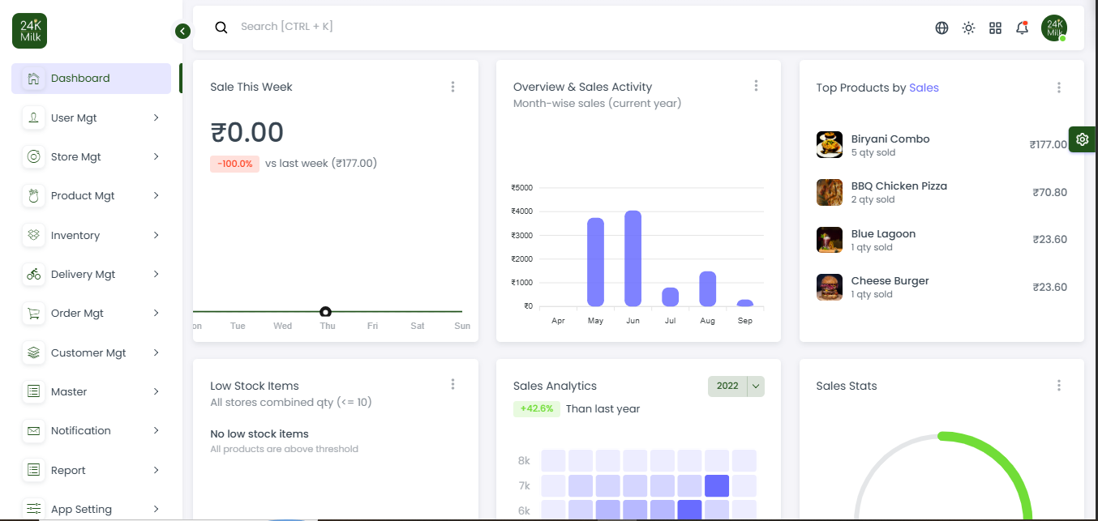This screenshot has height=521, width=1098.
Task: Click the Cheese Burger product name
Action: tap(890, 280)
